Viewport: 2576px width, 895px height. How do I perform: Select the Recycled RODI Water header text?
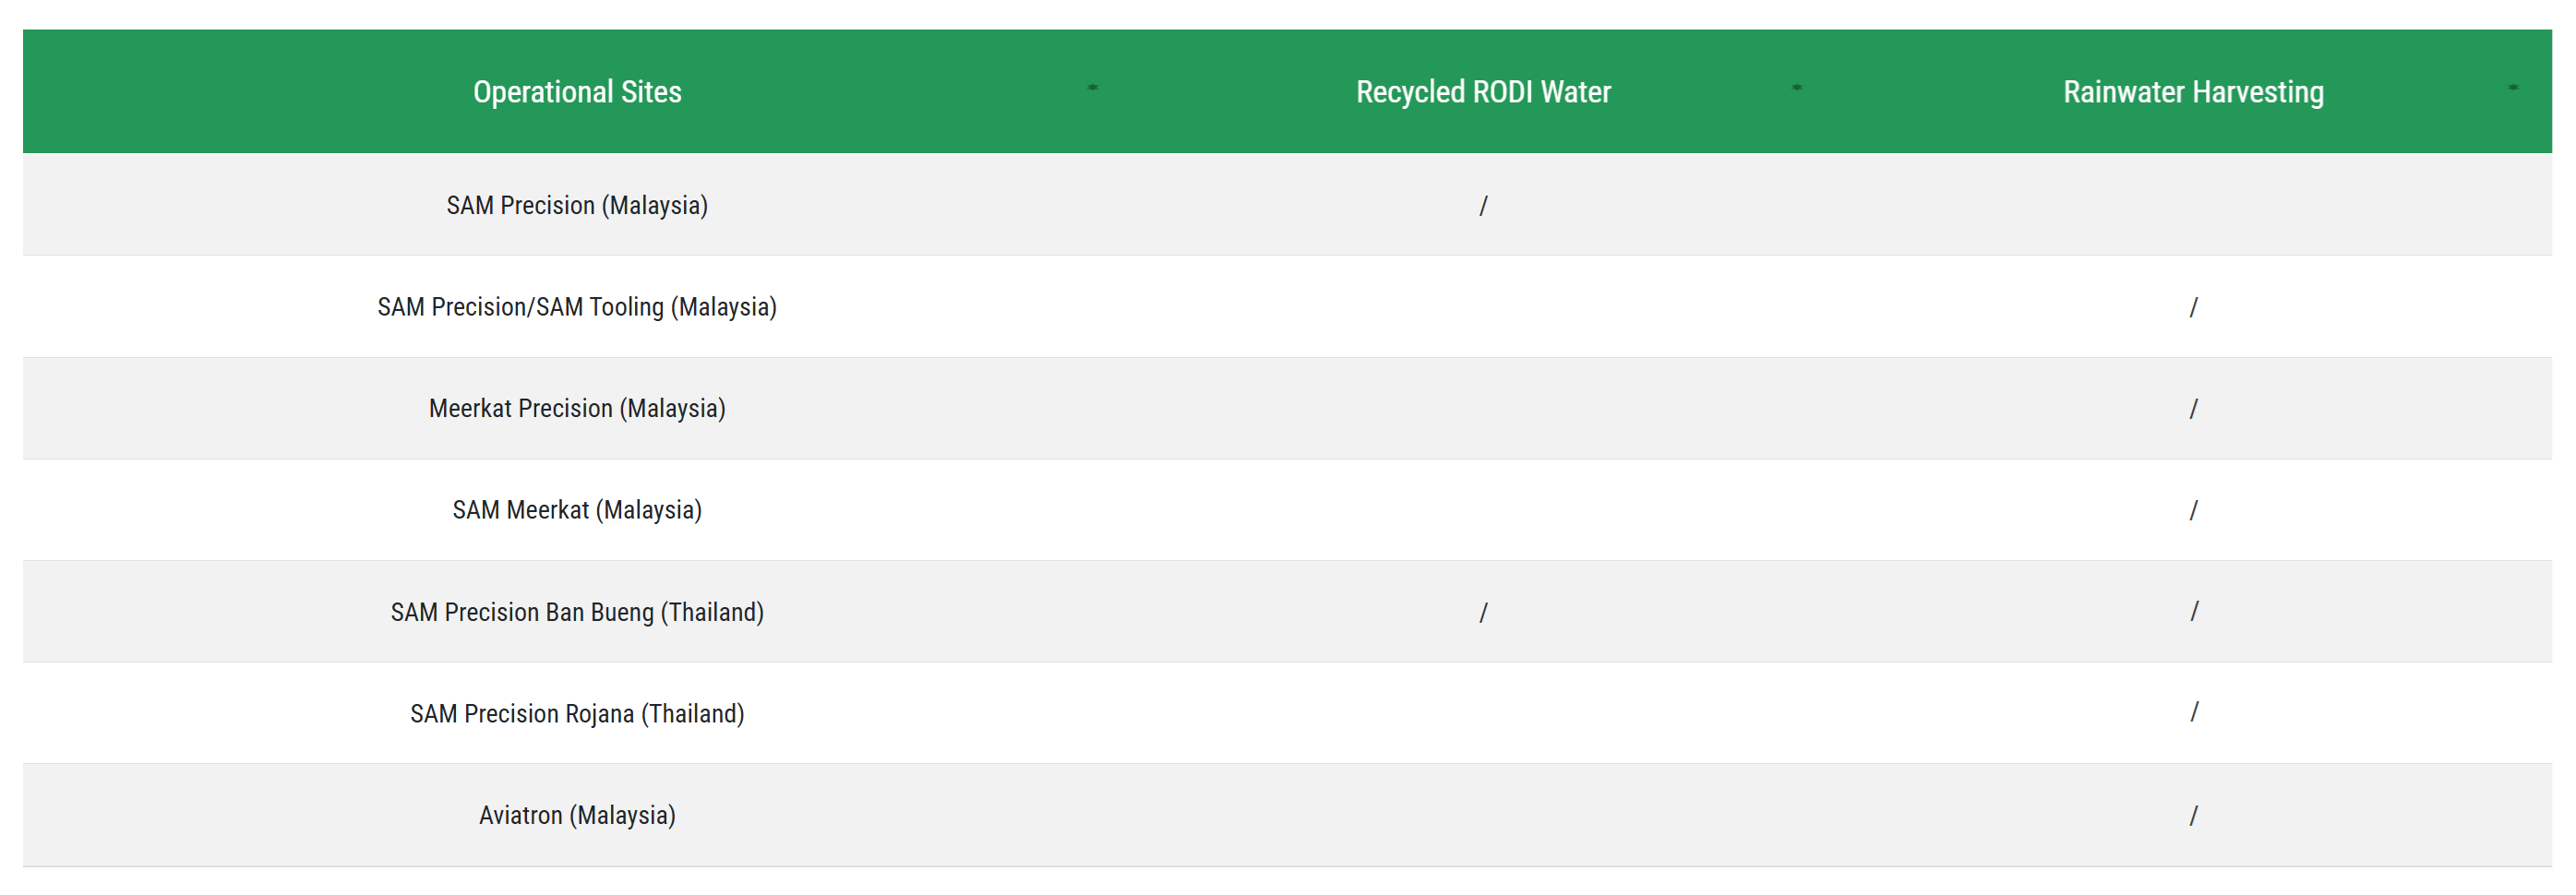(1483, 92)
